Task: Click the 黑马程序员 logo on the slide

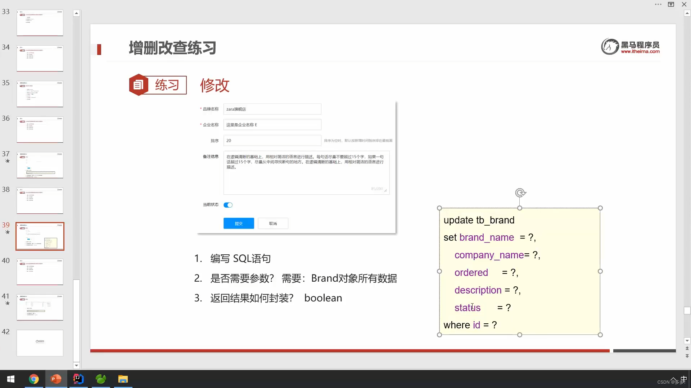Action: tap(630, 46)
